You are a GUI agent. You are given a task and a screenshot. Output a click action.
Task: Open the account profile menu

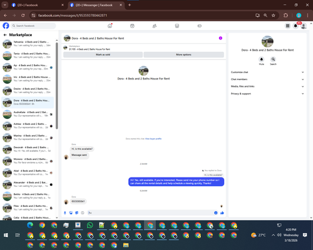[304, 26]
